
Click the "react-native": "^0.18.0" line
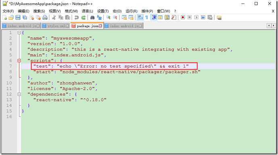click(70, 100)
